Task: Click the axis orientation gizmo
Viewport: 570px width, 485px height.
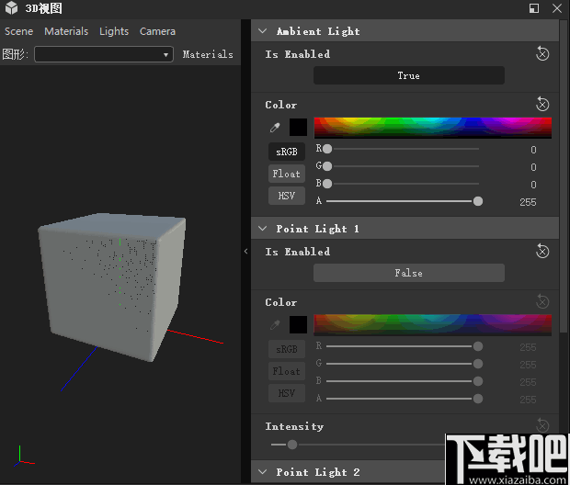Action: [24, 457]
